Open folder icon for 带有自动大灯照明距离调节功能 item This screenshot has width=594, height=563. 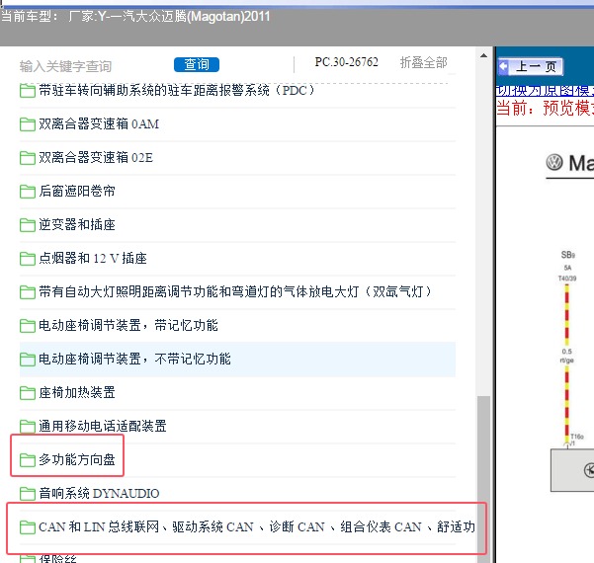(x=28, y=292)
